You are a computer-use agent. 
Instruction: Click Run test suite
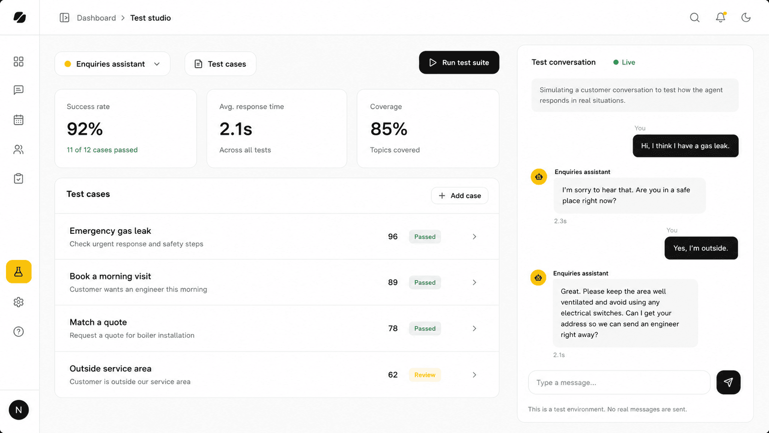tap(459, 63)
